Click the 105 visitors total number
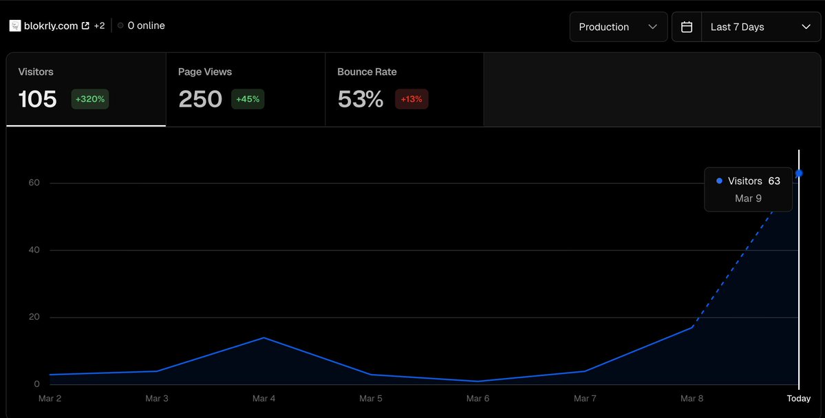 point(37,99)
